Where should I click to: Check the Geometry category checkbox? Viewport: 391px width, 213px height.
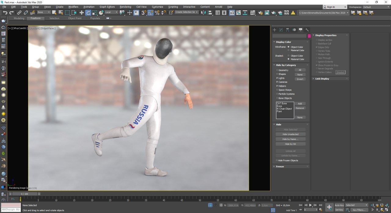(x=277, y=70)
